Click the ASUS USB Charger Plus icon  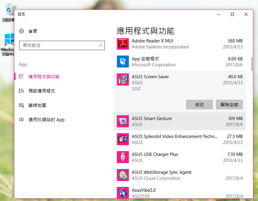pyautogui.click(x=123, y=157)
